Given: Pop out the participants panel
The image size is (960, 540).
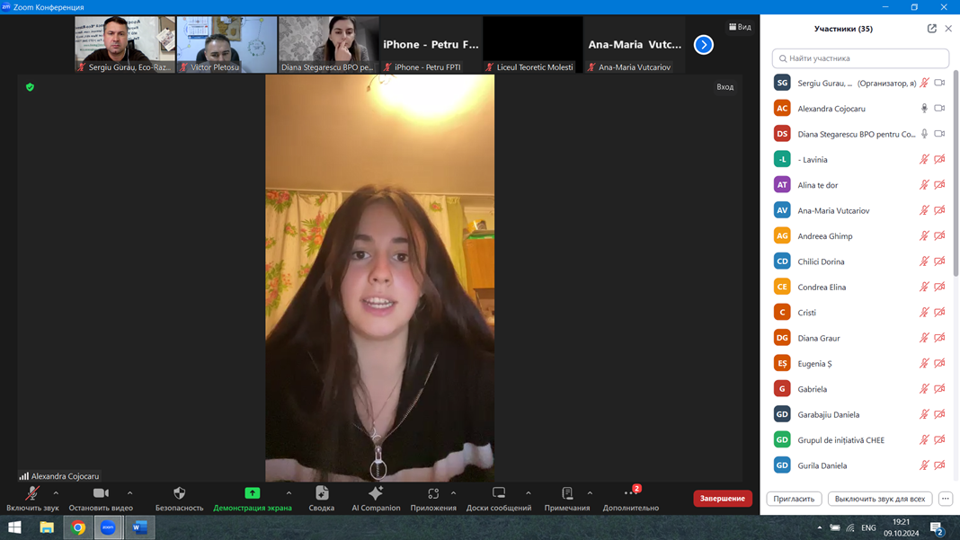Looking at the screenshot, I should (x=931, y=29).
